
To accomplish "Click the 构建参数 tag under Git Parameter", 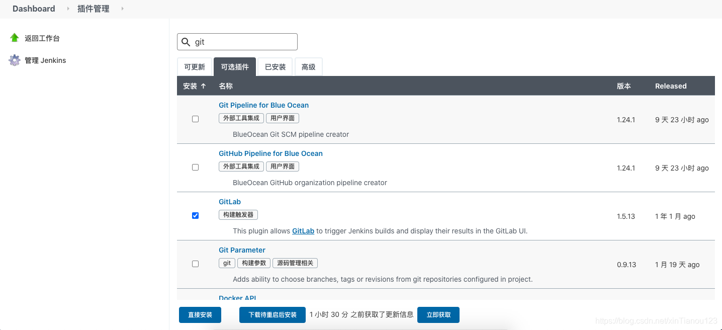I will click(x=254, y=263).
